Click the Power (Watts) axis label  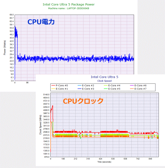(5, 48)
